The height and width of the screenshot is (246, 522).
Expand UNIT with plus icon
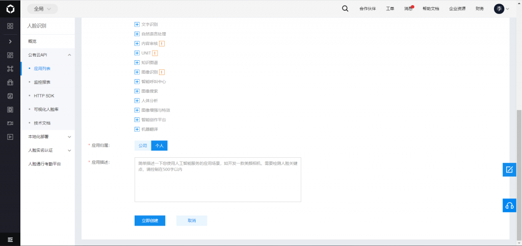click(x=137, y=53)
